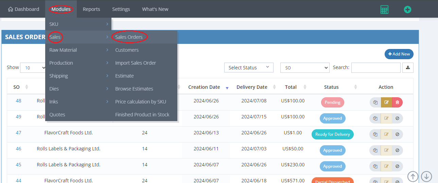
Task: Open sales order number 45 link
Action: [18, 165]
